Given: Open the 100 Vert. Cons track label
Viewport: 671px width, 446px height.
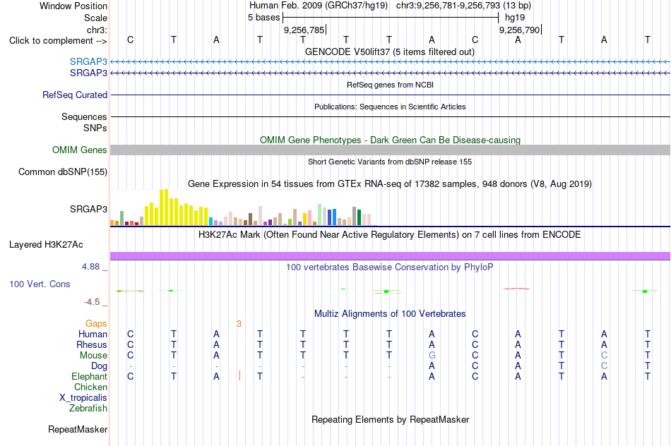Looking at the screenshot, I should pyautogui.click(x=40, y=284).
